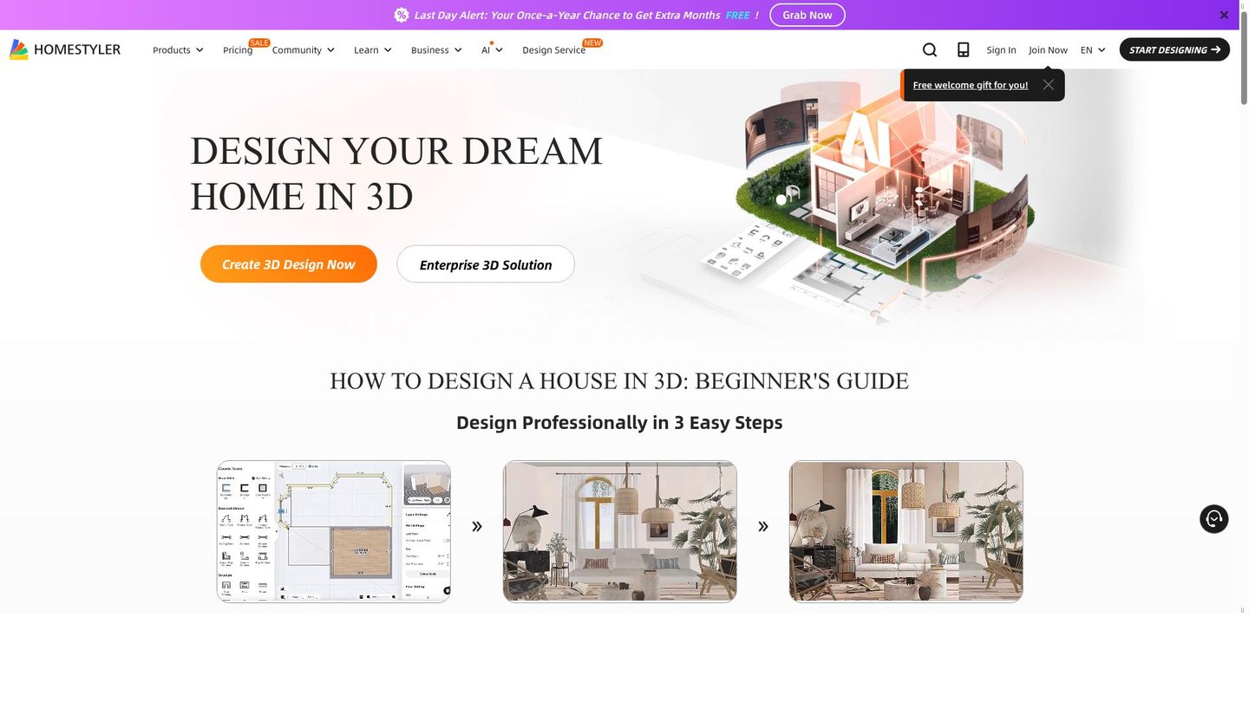1249x702 pixels.
Task: Open the EN language selector
Action: [x=1092, y=49]
